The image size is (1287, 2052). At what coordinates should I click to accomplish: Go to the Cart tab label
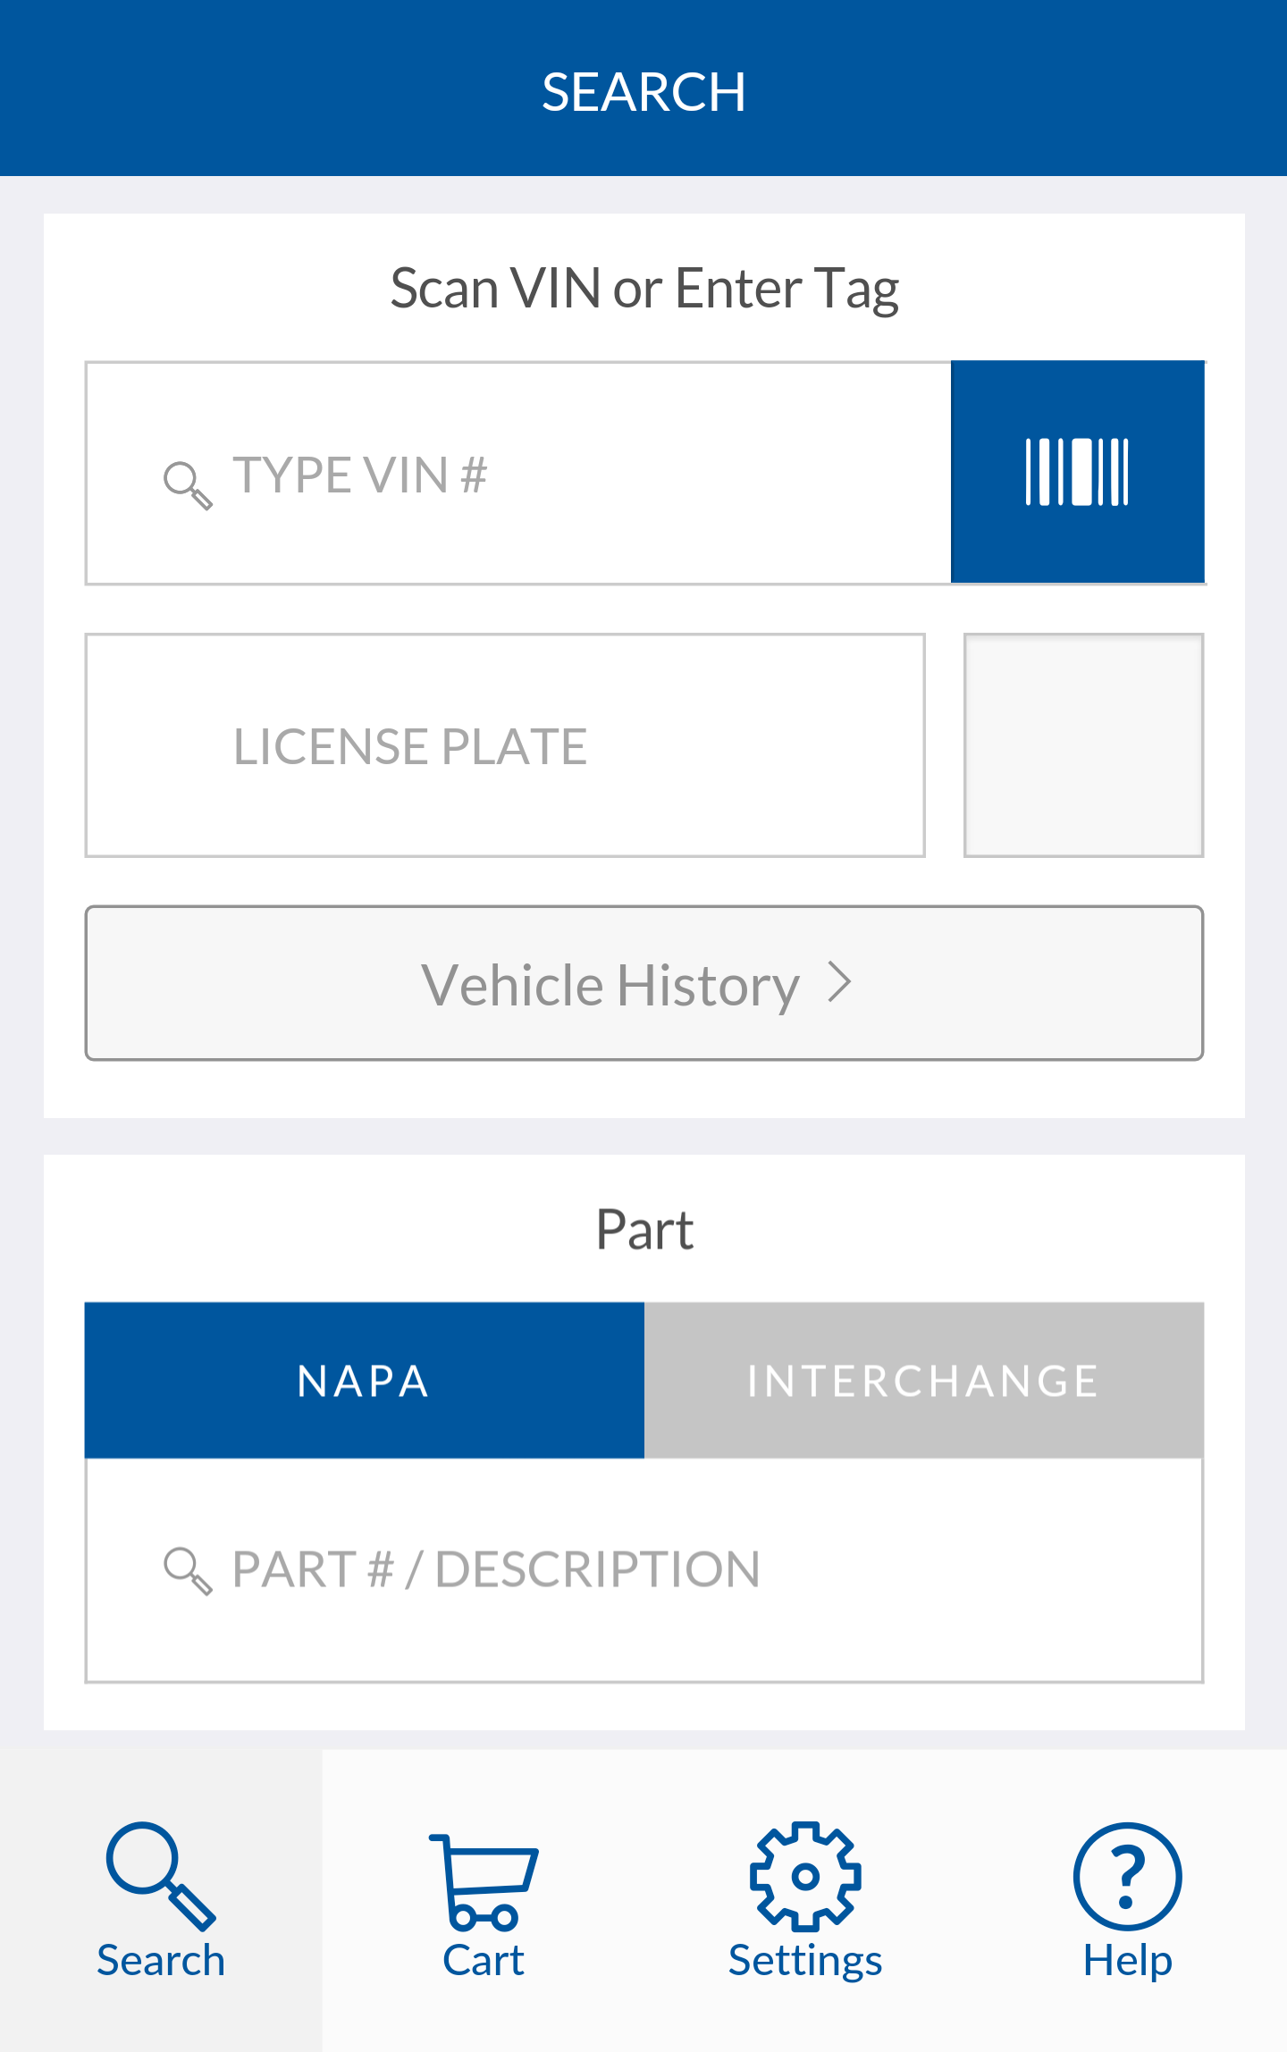click(484, 1962)
